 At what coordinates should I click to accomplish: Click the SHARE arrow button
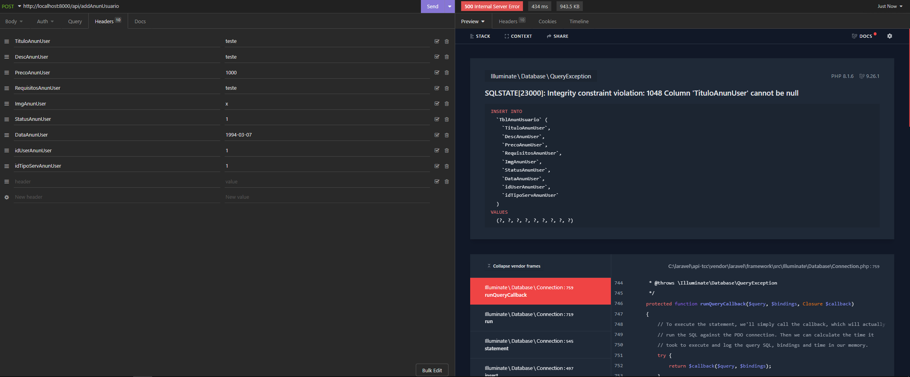(x=557, y=36)
